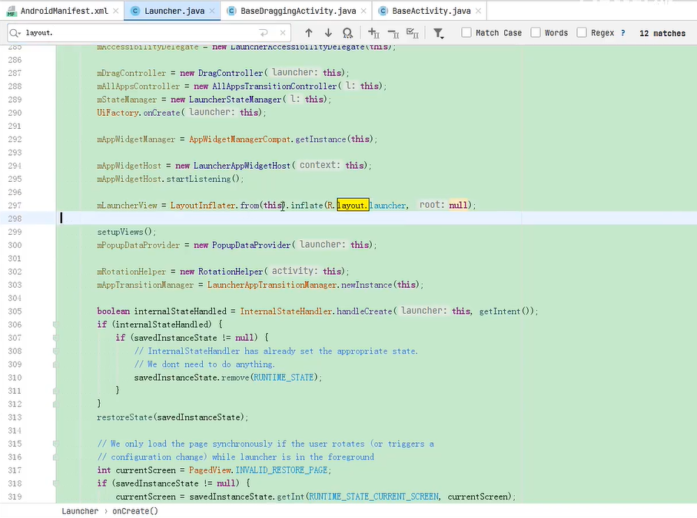
Task: Collapse code fold at line 306
Action: click(x=55, y=325)
